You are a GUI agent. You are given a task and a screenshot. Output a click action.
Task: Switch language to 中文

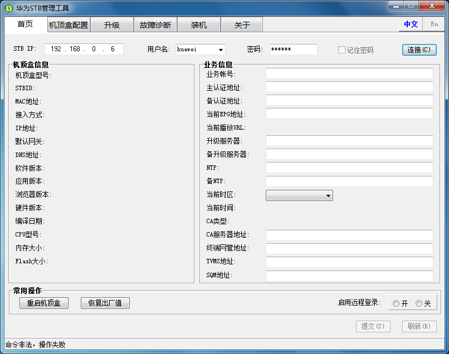pyautogui.click(x=411, y=24)
